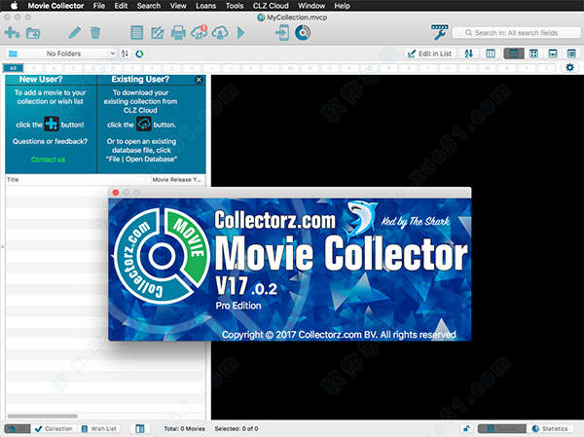This screenshot has width=584, height=437.
Task: Click the A-Z sort icon beside Edit in List
Action: click(469, 54)
